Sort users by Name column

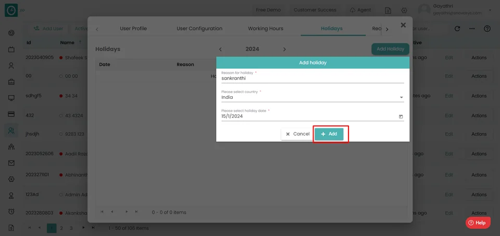click(x=67, y=43)
